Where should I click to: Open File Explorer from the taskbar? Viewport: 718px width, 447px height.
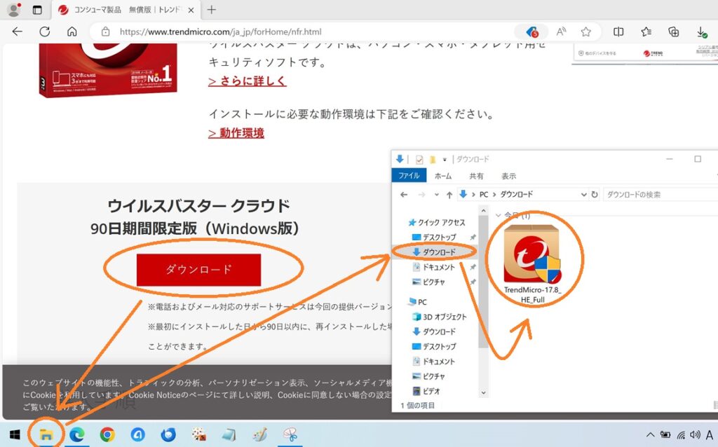pyautogui.click(x=46, y=434)
